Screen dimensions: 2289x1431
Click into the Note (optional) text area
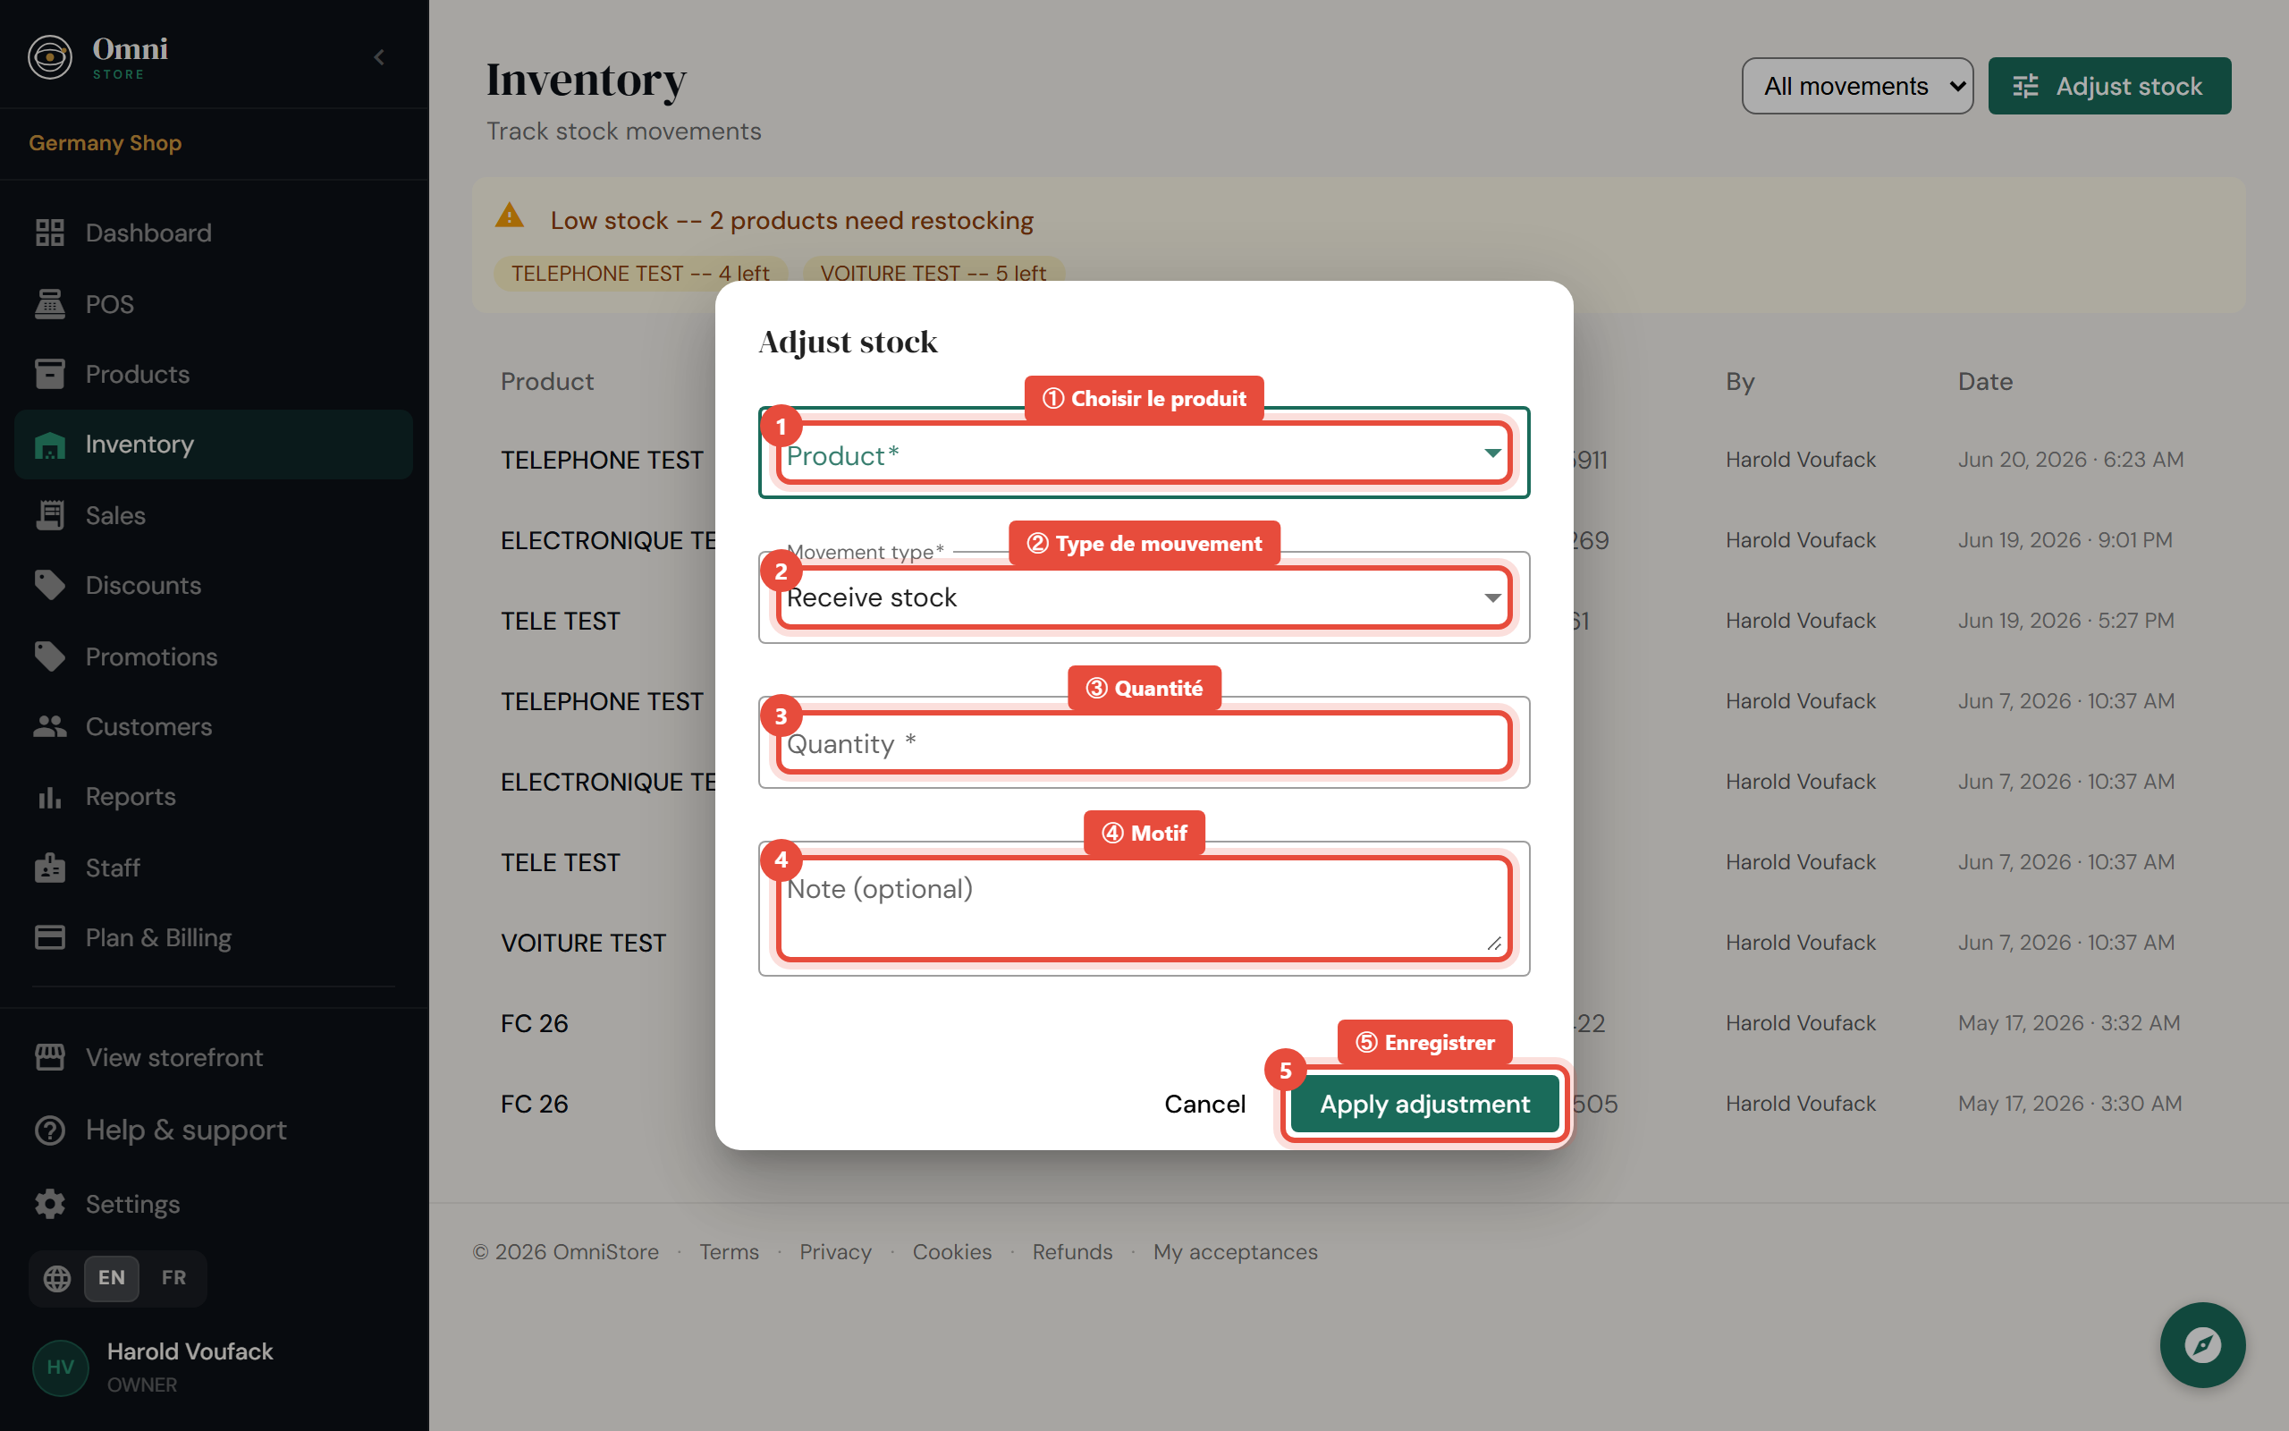coord(1144,909)
